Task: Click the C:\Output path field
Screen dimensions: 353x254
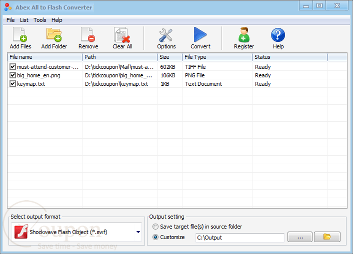Action: pos(240,238)
